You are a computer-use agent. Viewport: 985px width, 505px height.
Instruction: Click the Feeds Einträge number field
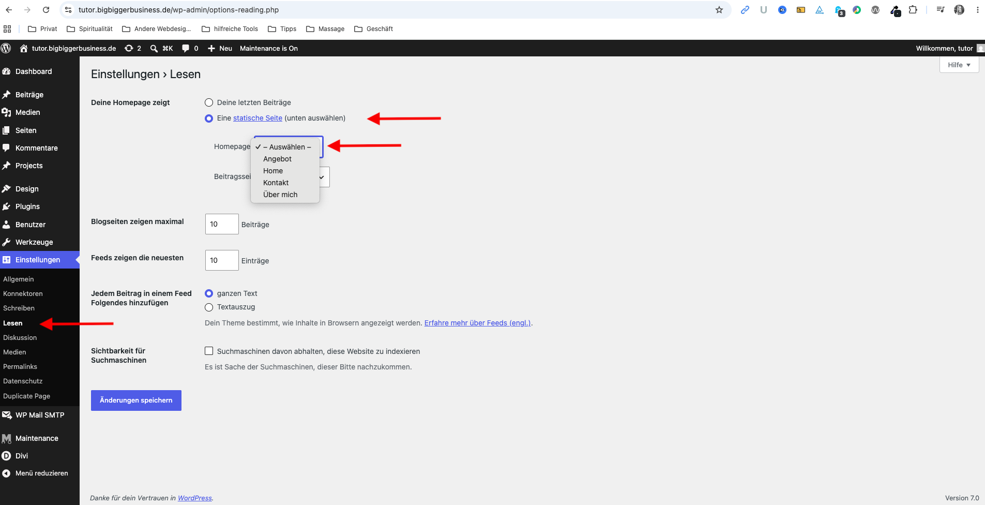coord(222,260)
